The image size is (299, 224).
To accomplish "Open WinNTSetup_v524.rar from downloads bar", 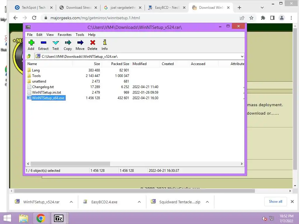I will click(x=41, y=202).
